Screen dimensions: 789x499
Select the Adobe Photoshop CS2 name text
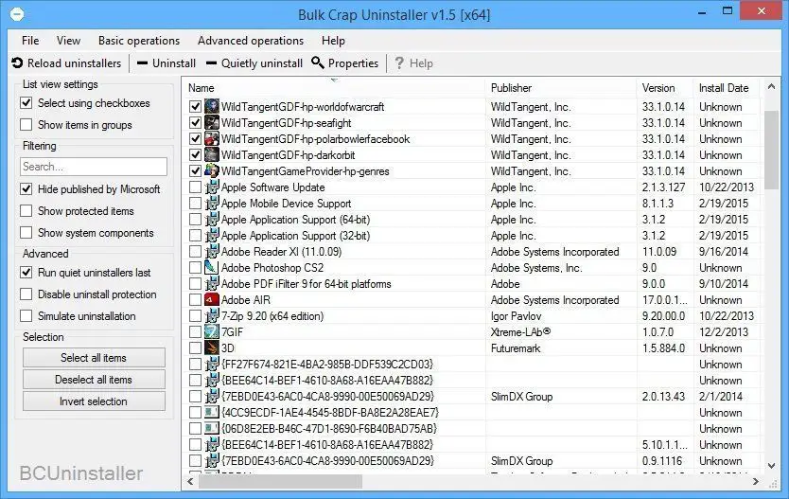pos(272,268)
